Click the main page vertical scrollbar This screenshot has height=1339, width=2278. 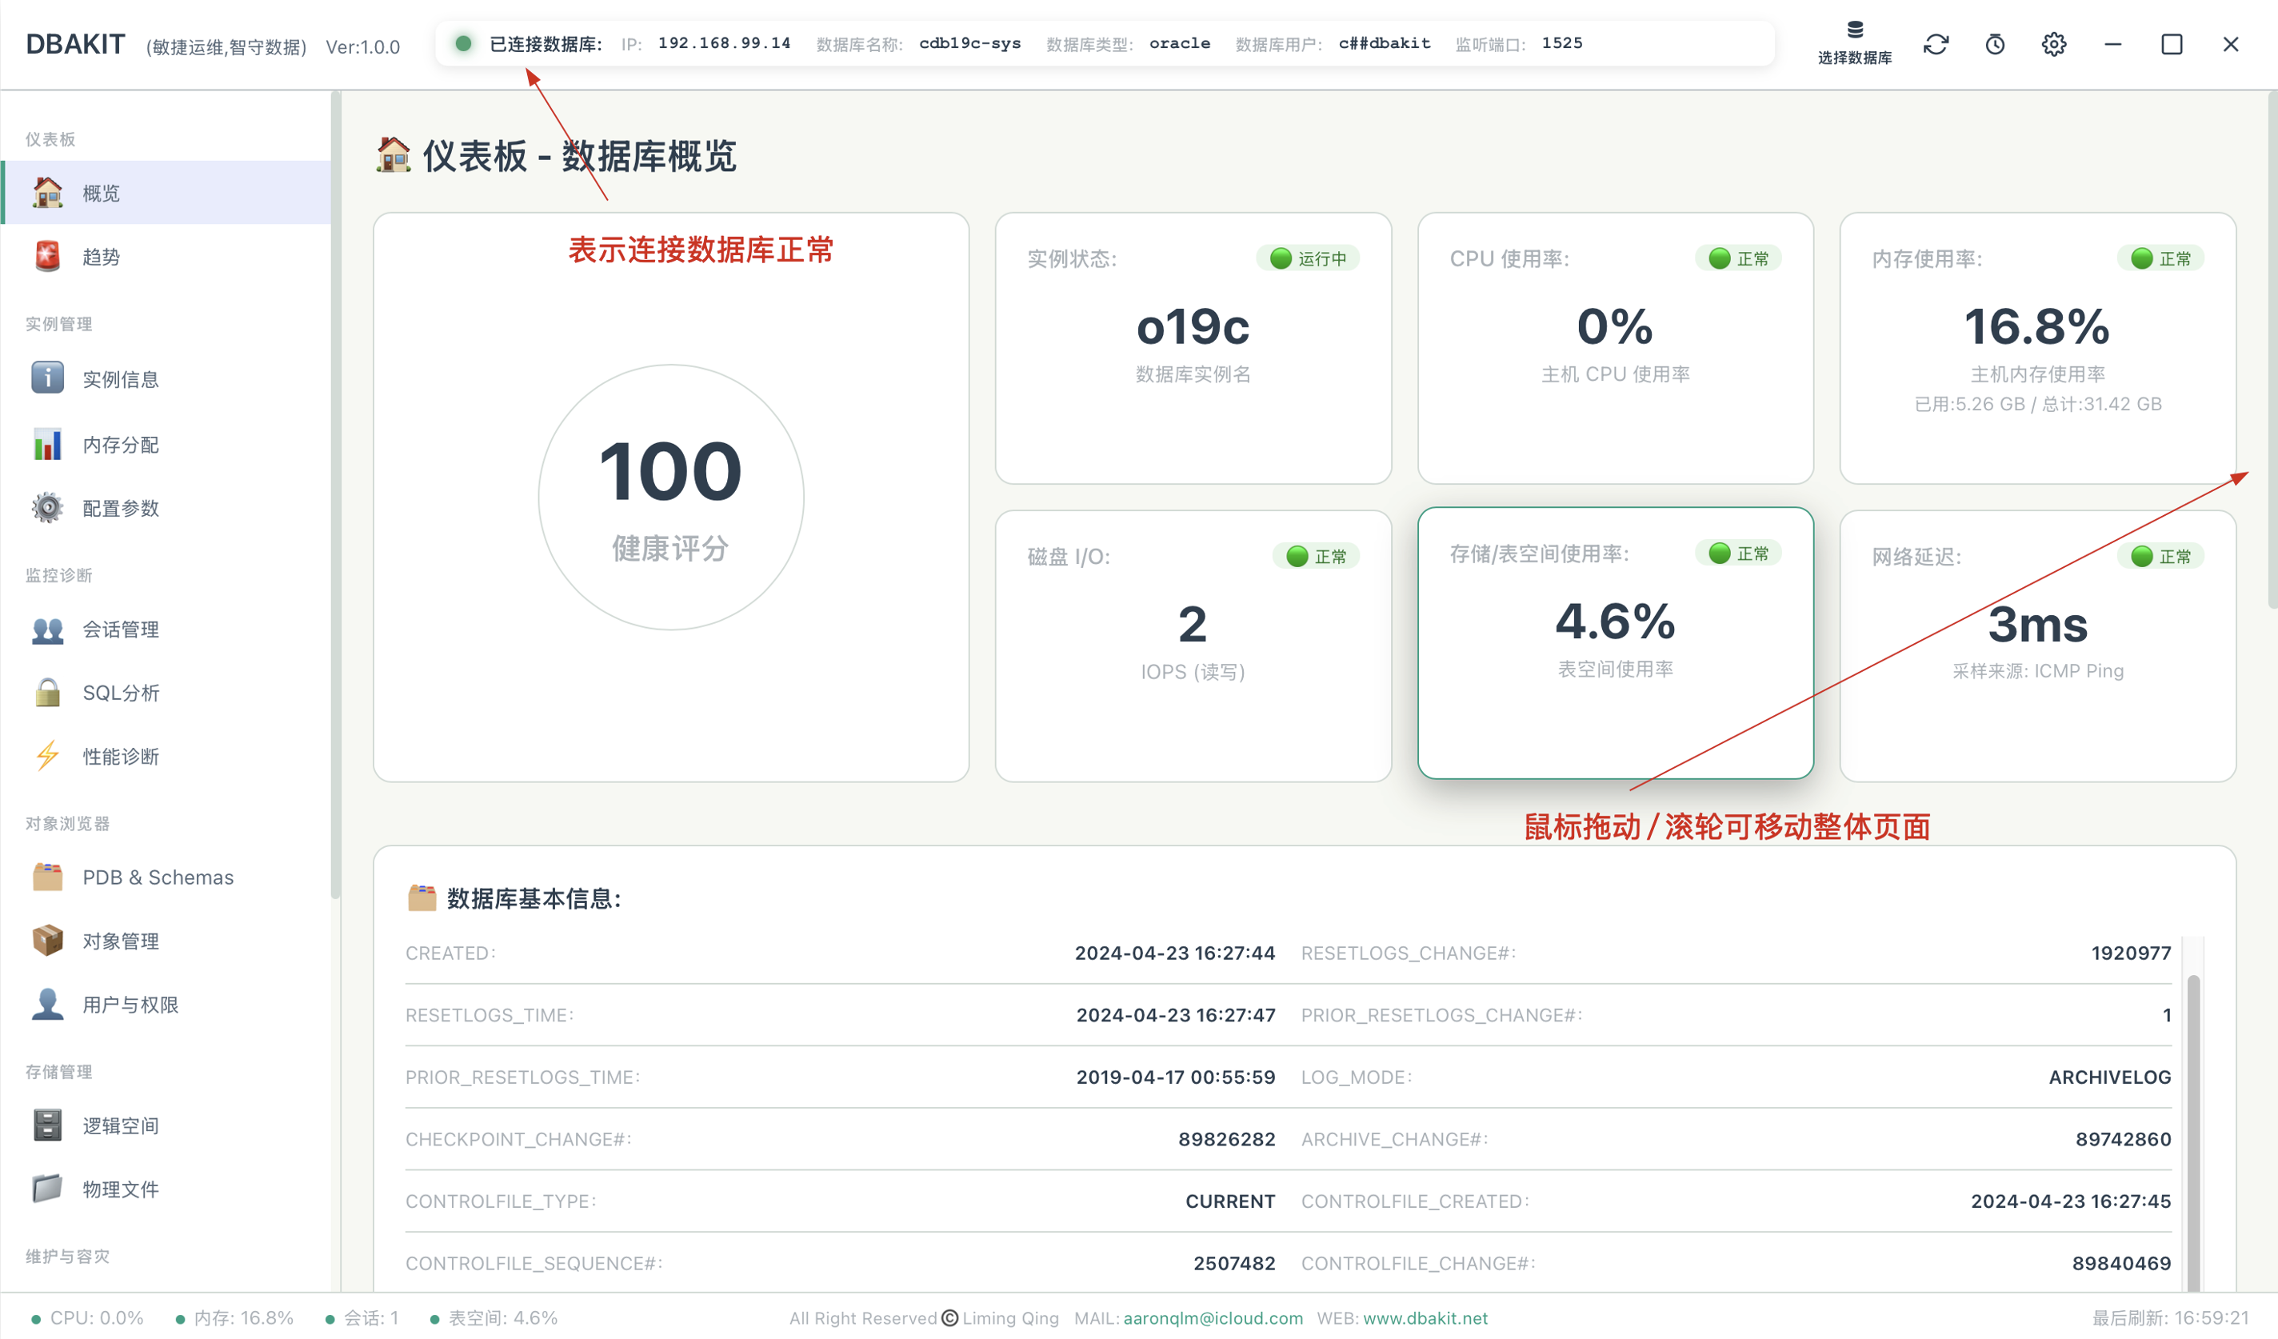tap(2271, 349)
